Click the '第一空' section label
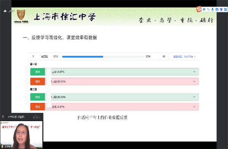 (33, 64)
